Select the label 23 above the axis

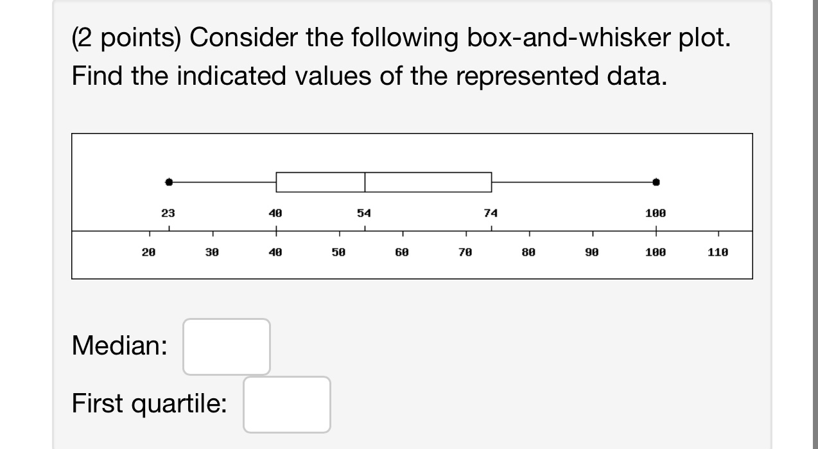(x=168, y=213)
